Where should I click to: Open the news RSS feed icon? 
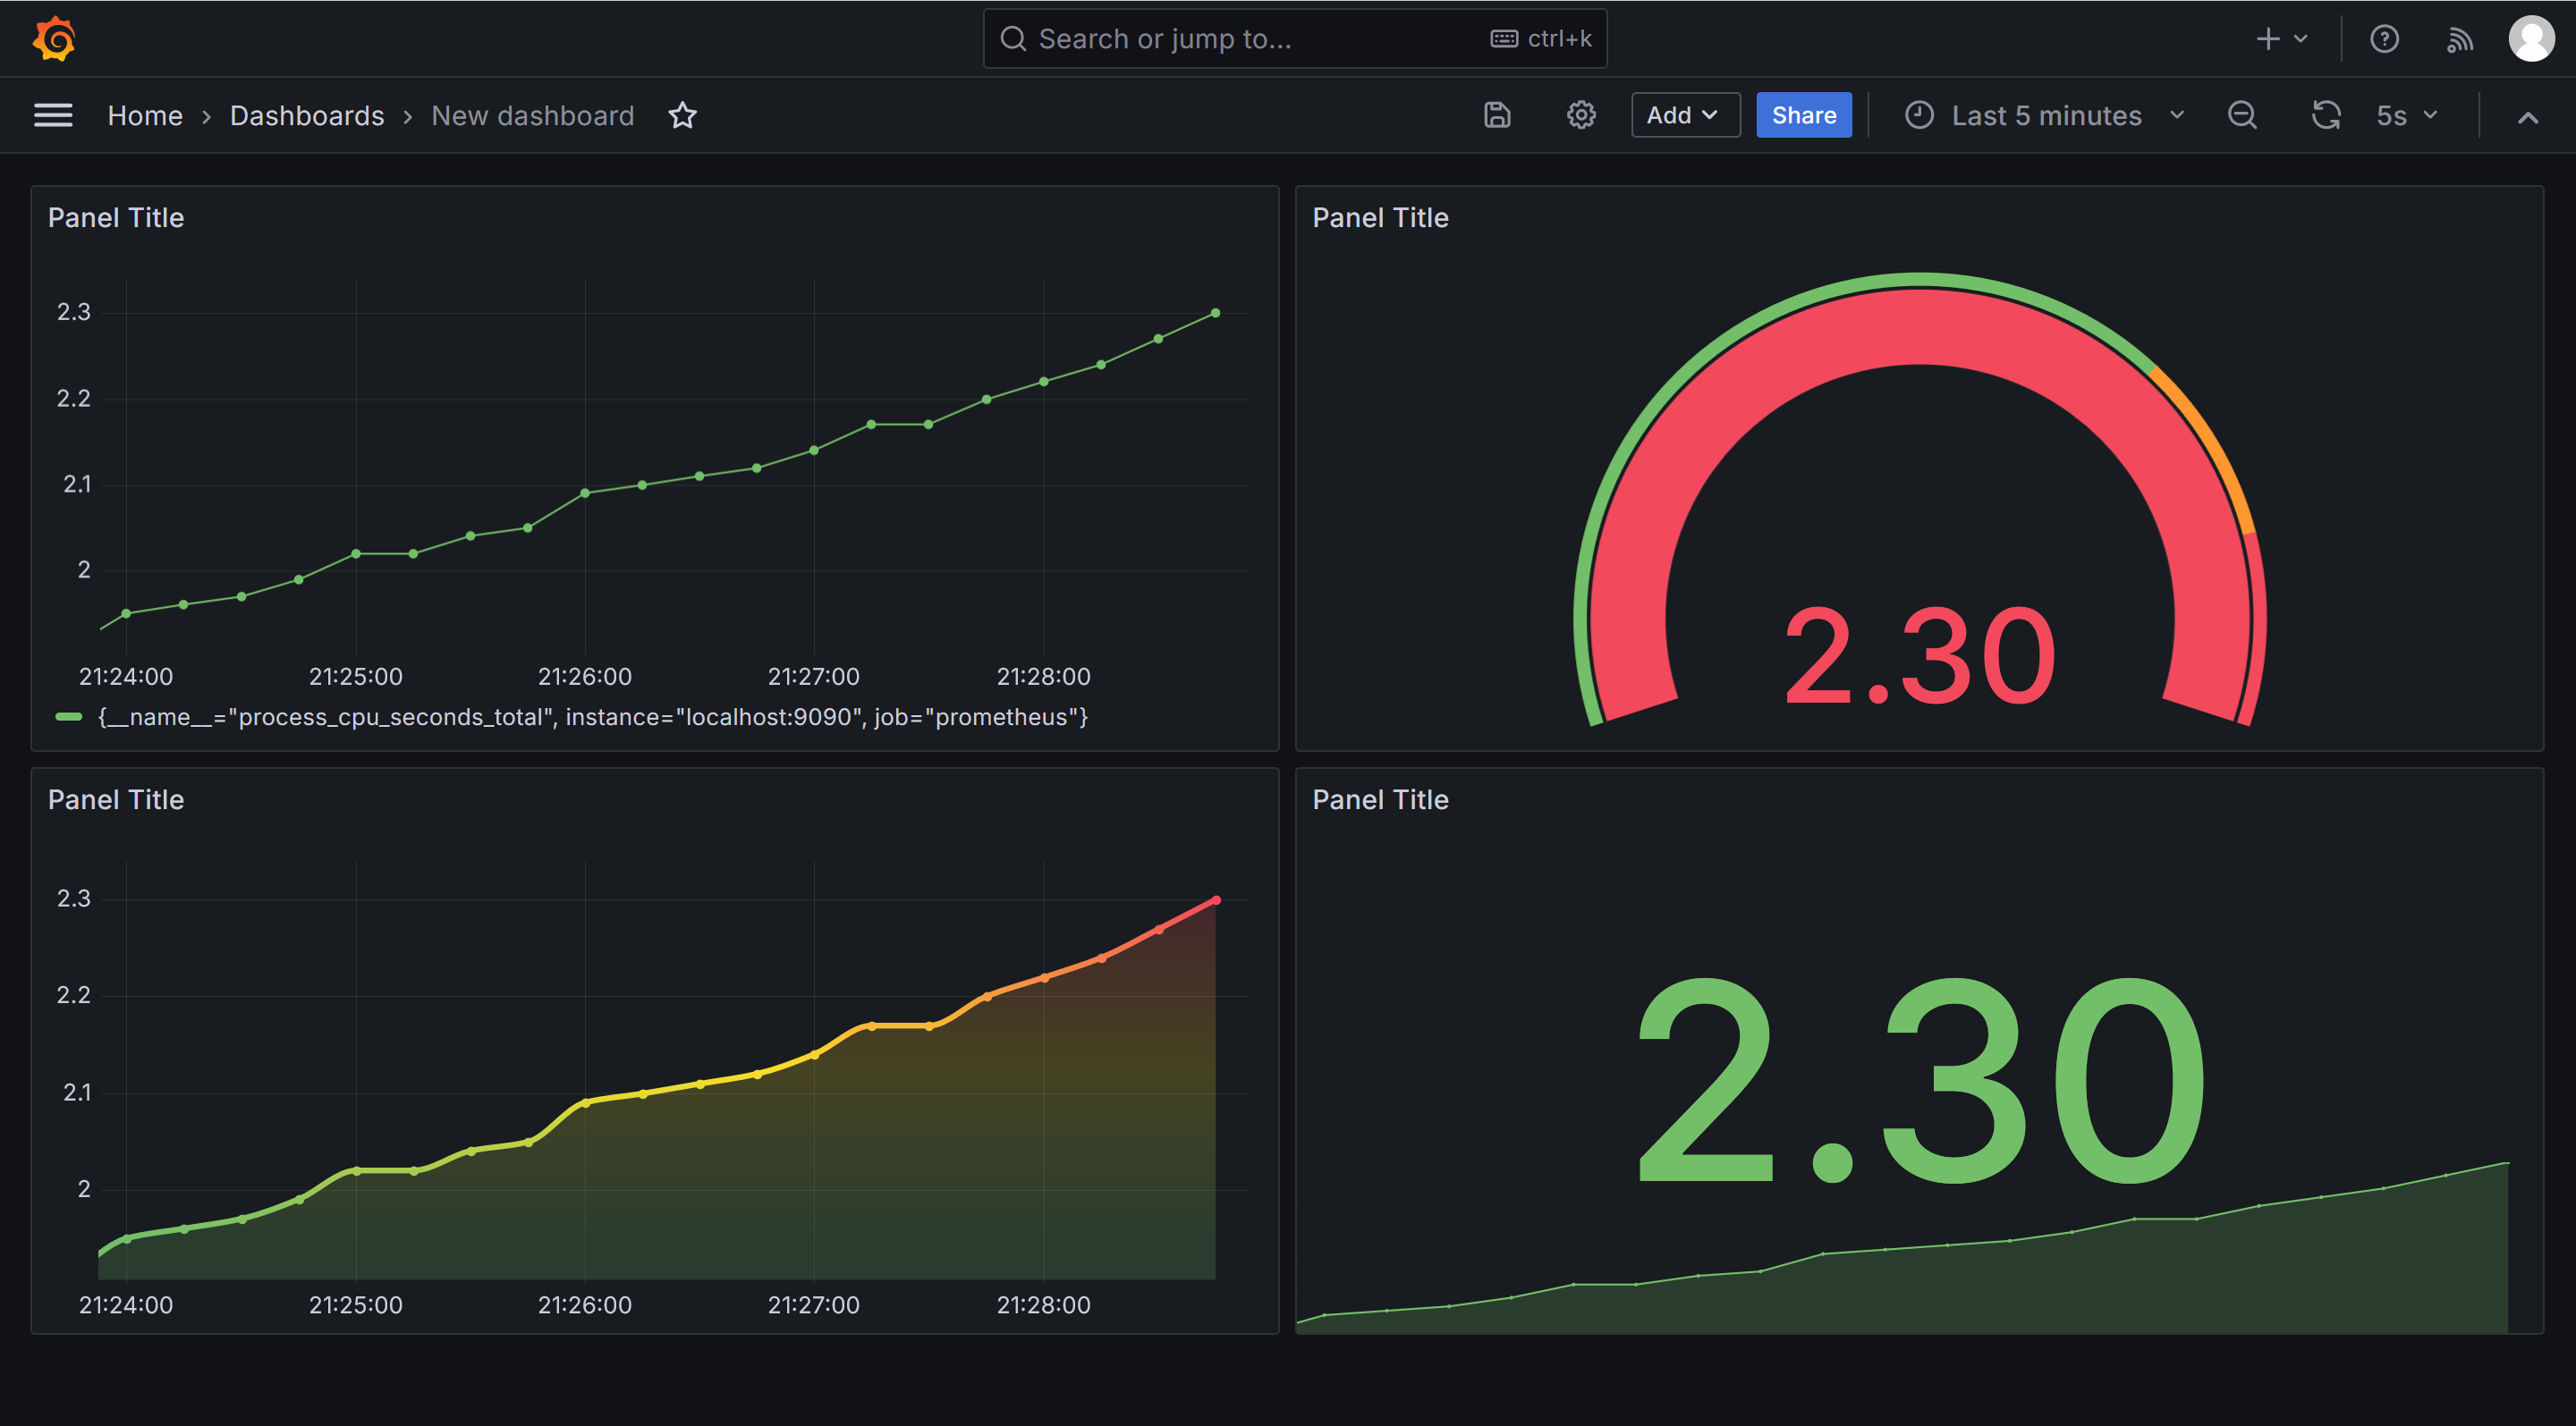(x=2459, y=39)
